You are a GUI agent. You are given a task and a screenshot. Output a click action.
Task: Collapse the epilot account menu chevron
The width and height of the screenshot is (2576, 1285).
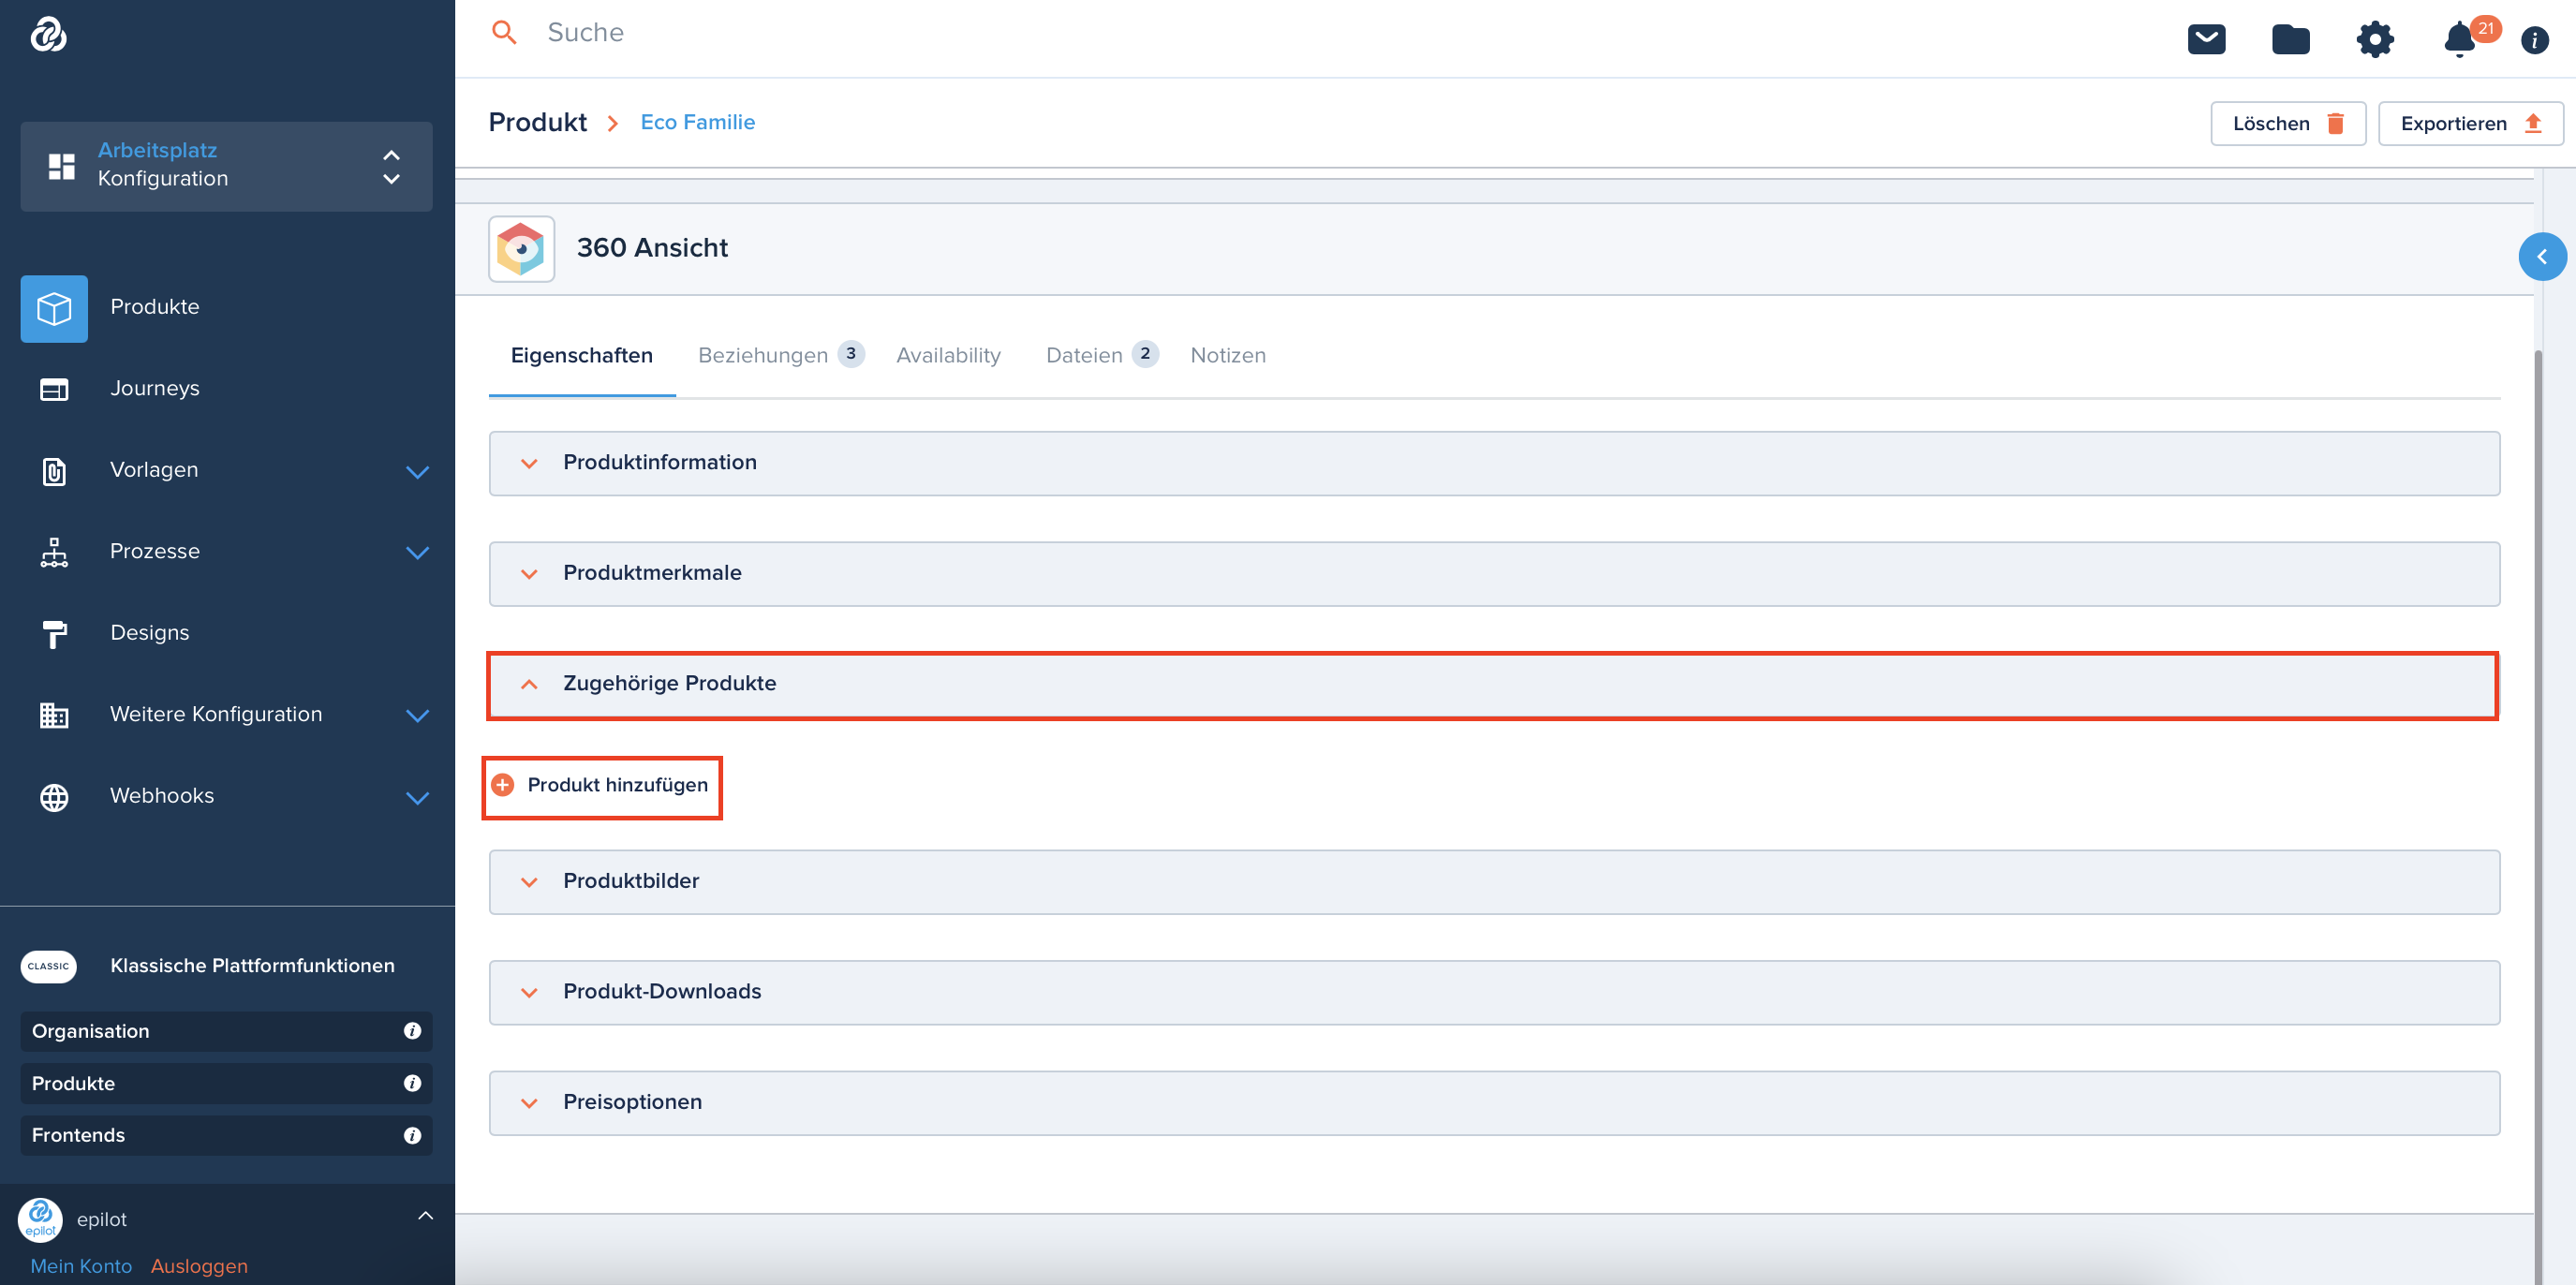click(x=425, y=1216)
